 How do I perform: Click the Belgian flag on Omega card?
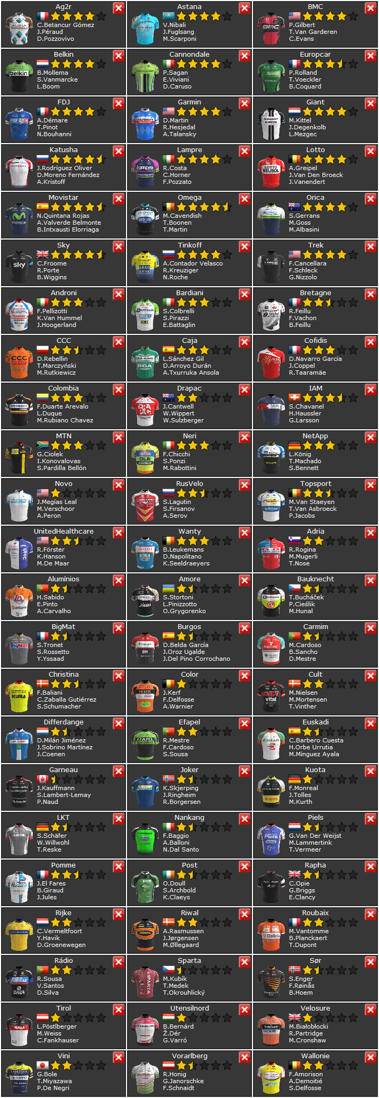(x=168, y=207)
